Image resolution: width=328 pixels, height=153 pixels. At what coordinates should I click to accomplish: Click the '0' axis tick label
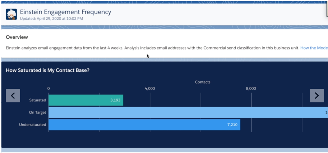(48, 89)
